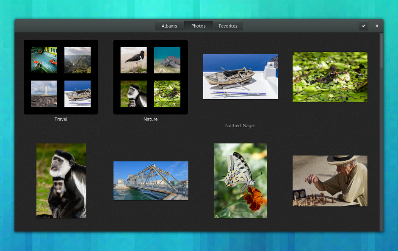Open the frog in duckweed photo

pos(330,77)
